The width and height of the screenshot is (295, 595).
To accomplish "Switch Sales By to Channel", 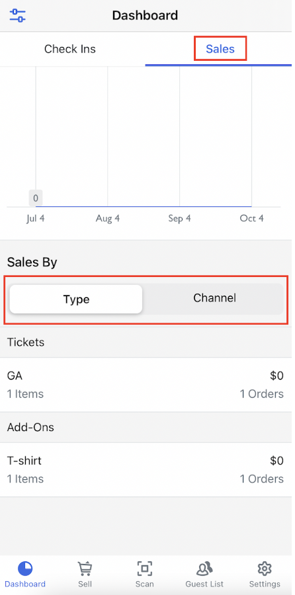I will [x=214, y=298].
